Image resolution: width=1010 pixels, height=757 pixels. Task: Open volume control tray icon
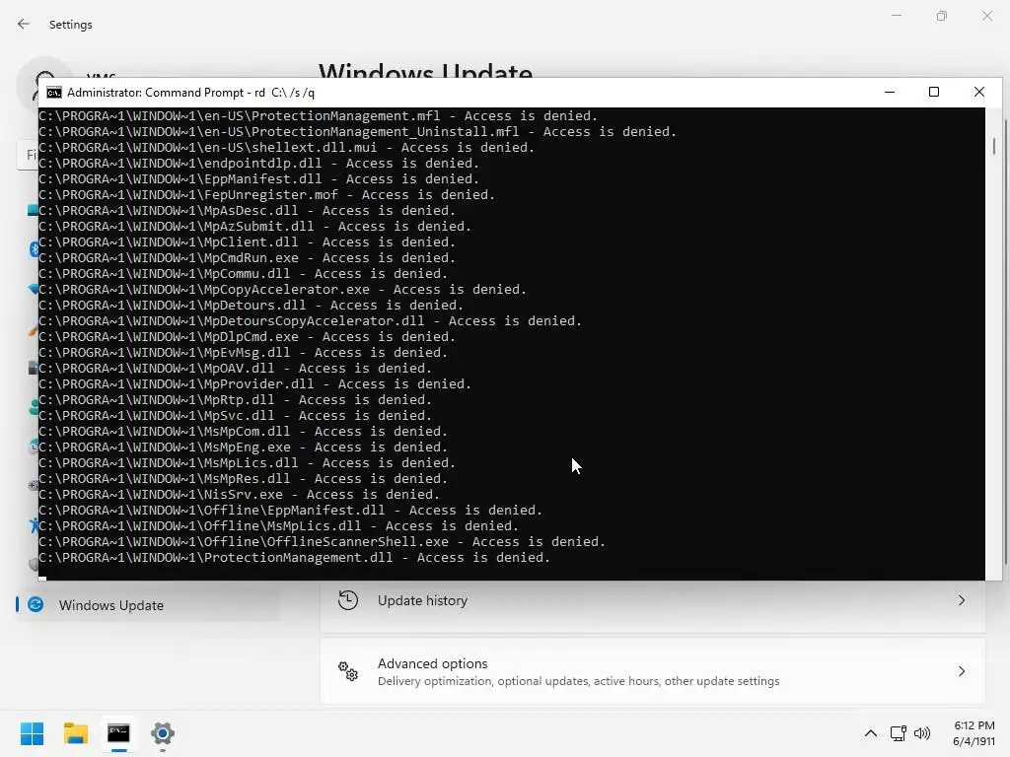click(922, 733)
